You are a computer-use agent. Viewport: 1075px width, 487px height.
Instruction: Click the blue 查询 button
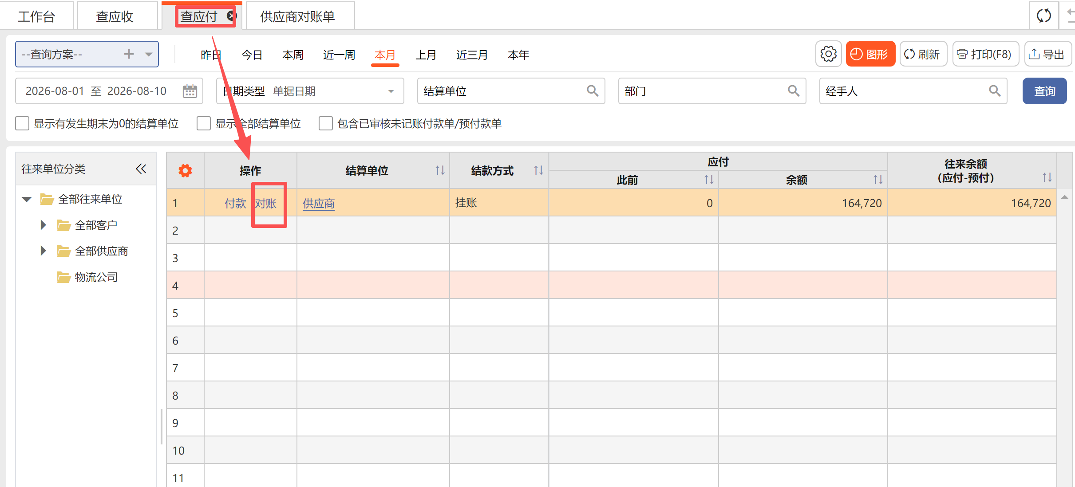coord(1044,91)
